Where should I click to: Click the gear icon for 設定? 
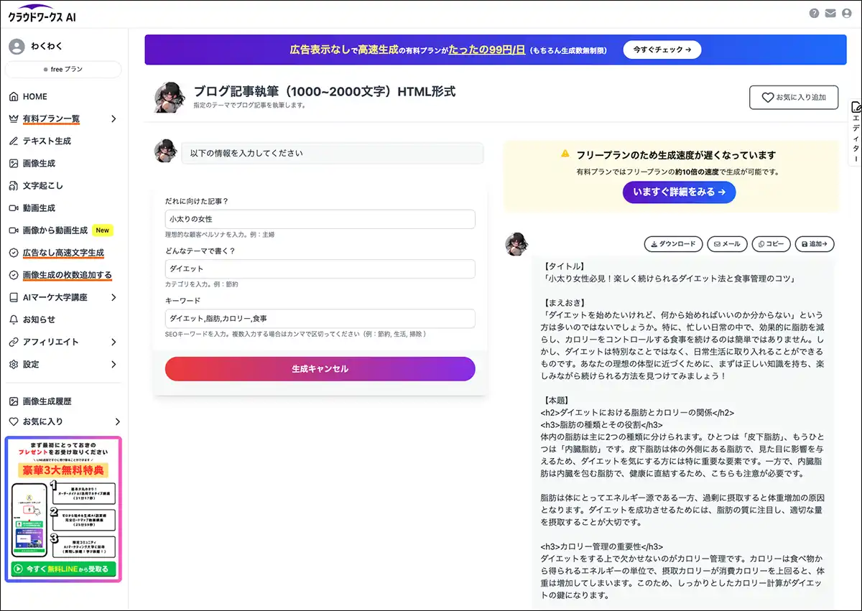pos(14,364)
